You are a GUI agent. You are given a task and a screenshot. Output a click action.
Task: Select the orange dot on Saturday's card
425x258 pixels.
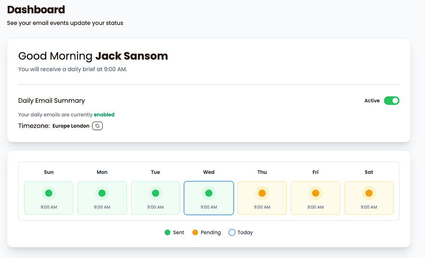tap(369, 193)
